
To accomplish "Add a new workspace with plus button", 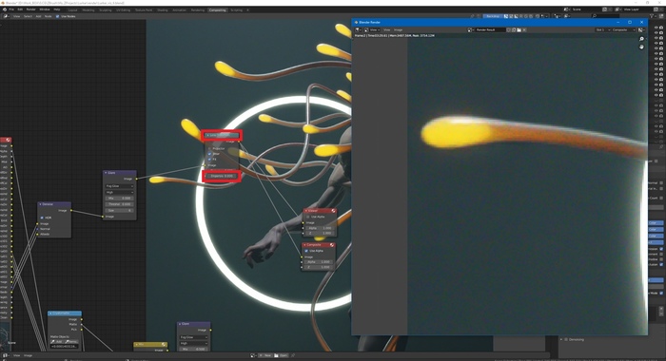I will tap(247, 9).
